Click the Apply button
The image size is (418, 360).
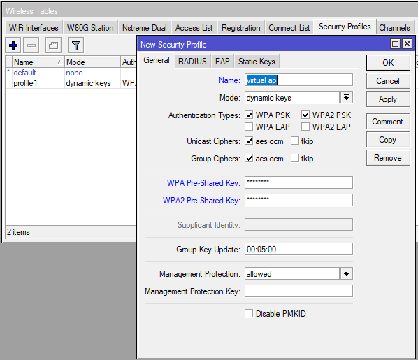pos(388,99)
